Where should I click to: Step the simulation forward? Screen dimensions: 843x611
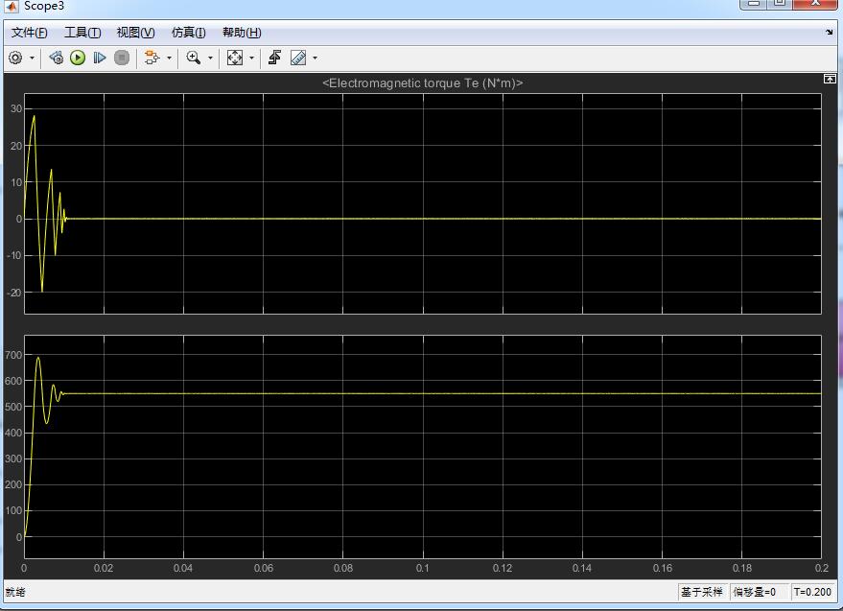[100, 58]
